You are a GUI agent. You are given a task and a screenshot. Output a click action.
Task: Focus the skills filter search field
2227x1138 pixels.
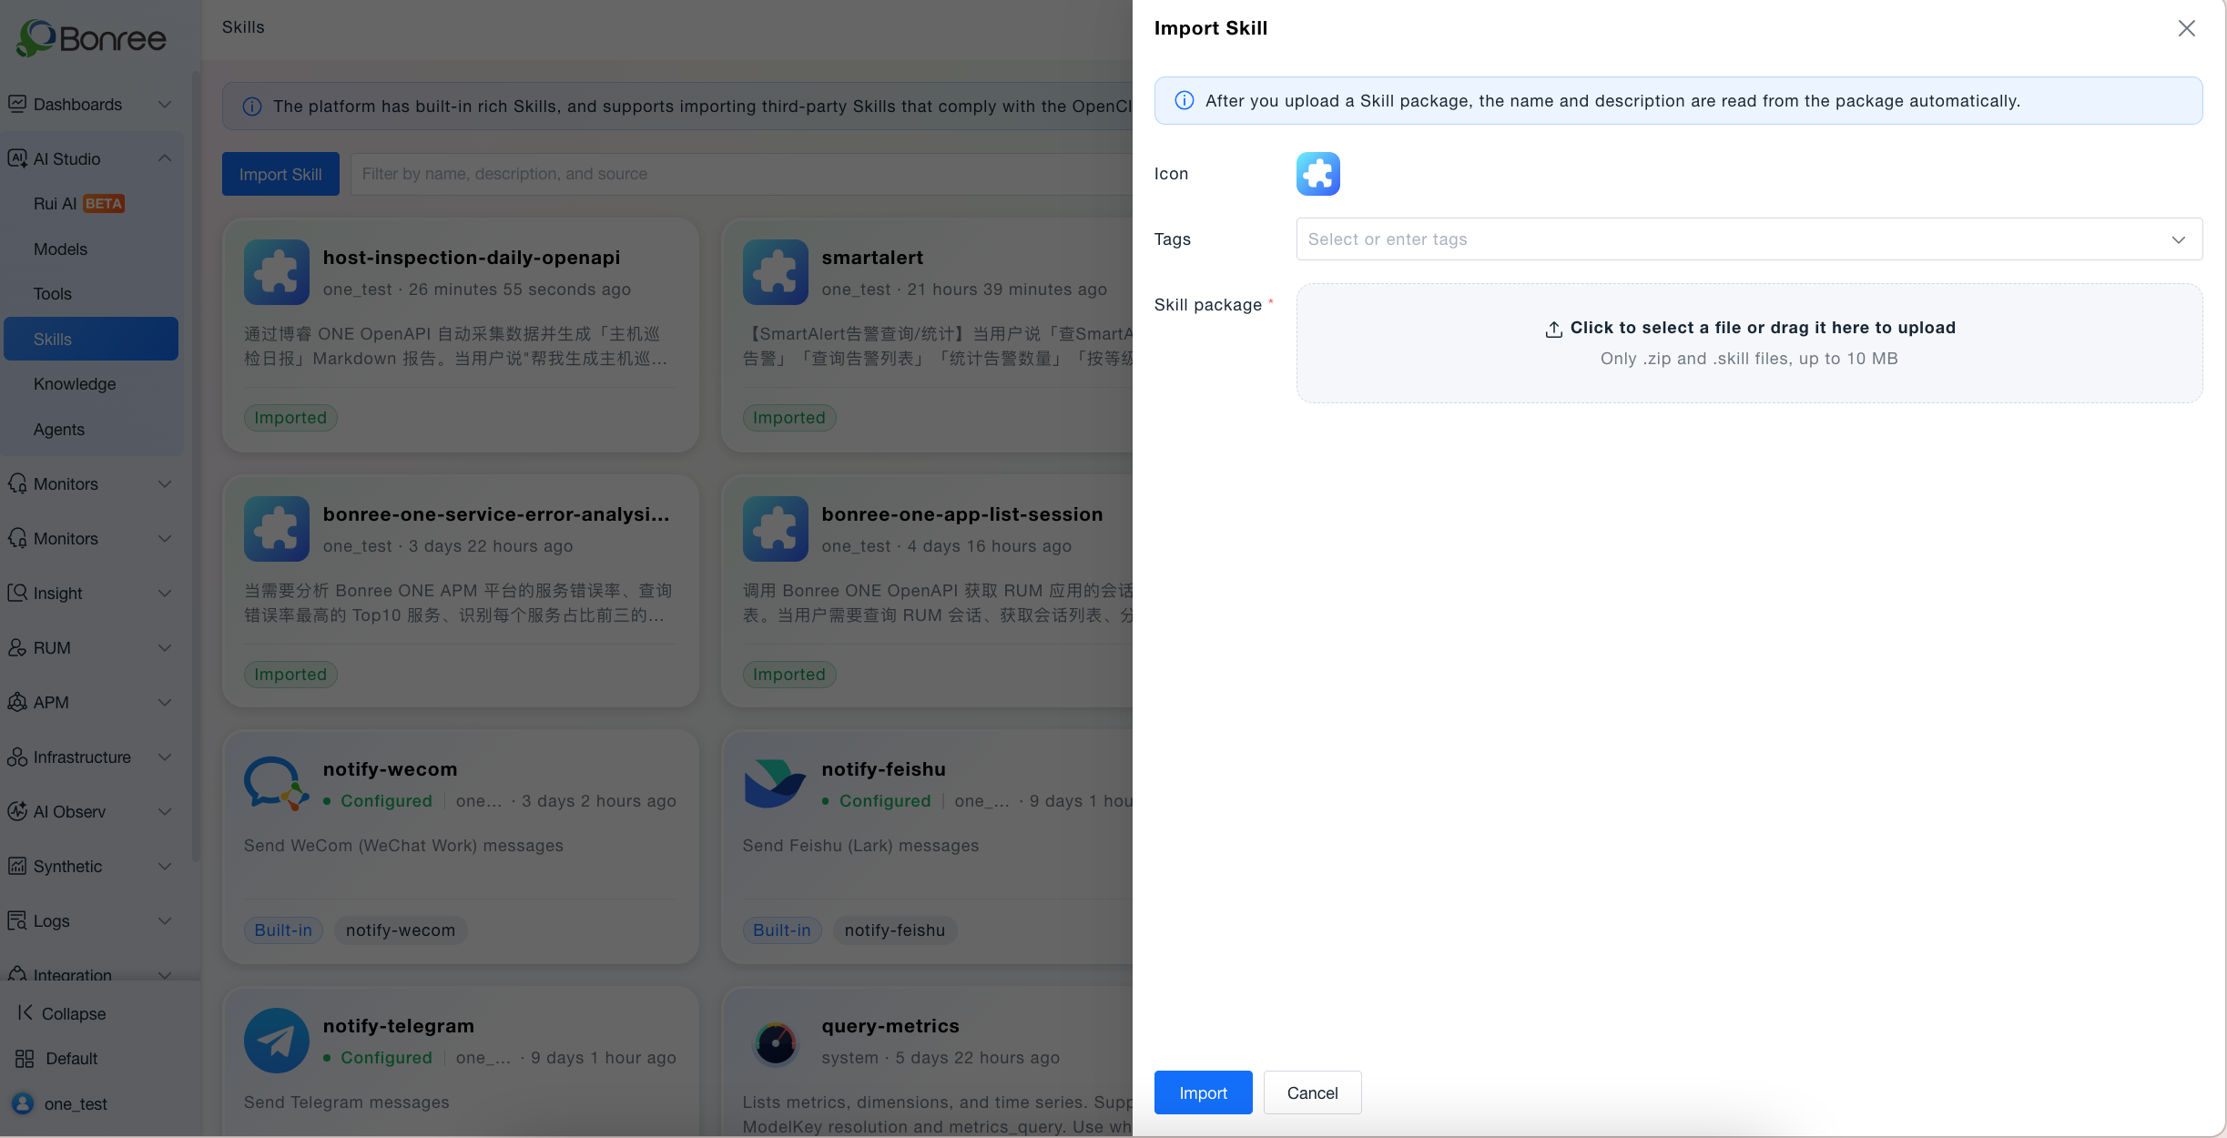point(741,174)
